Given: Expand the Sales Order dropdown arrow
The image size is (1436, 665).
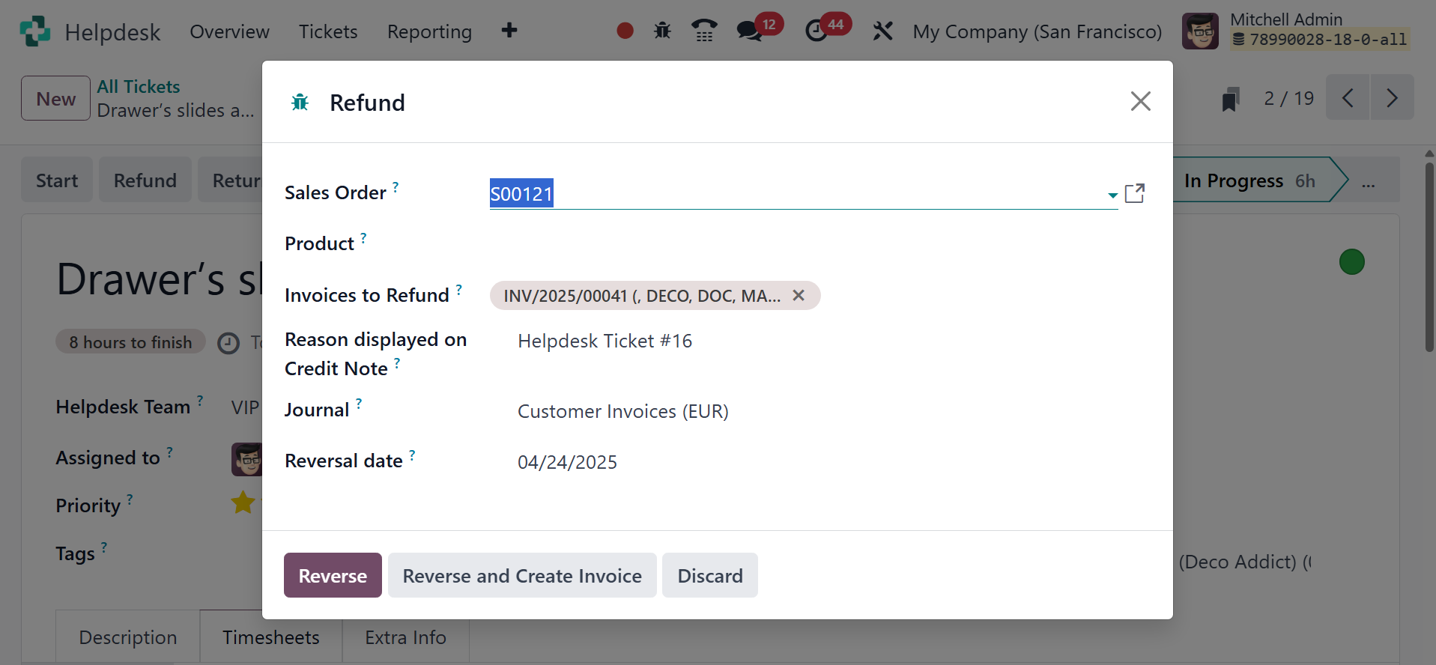Looking at the screenshot, I should tap(1112, 195).
